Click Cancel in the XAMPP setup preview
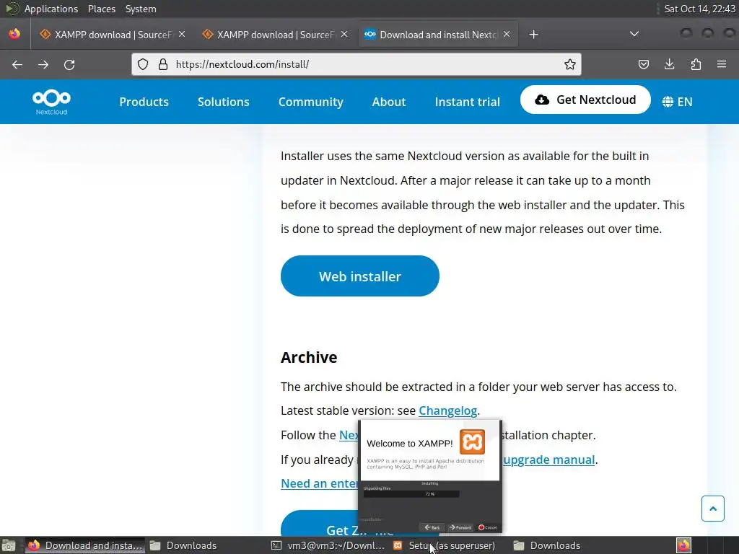Image resolution: width=739 pixels, height=554 pixels. [x=488, y=527]
